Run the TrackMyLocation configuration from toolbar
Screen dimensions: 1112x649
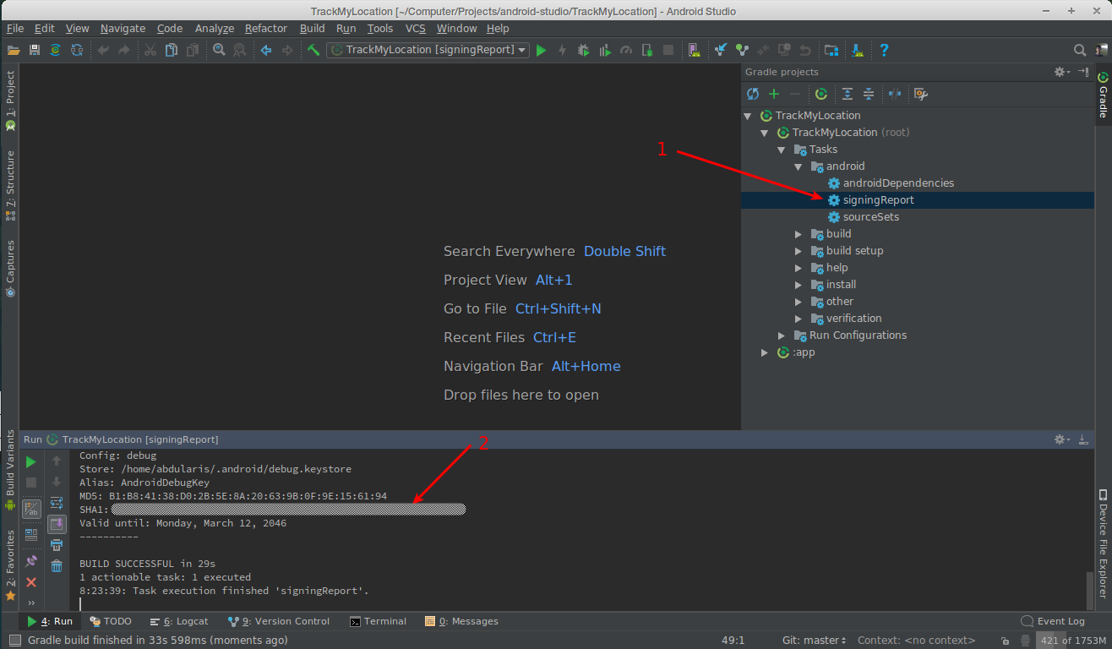coord(541,50)
